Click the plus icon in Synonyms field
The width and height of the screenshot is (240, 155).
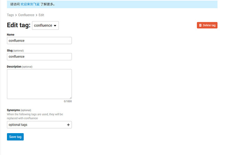(68, 125)
